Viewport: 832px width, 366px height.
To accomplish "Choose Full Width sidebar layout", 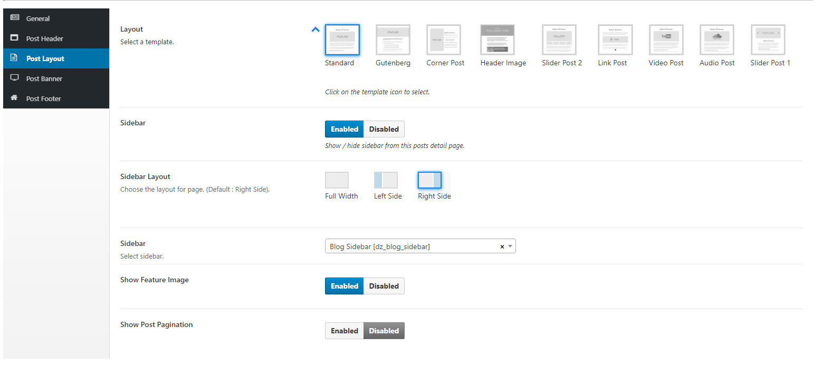I will [337, 180].
